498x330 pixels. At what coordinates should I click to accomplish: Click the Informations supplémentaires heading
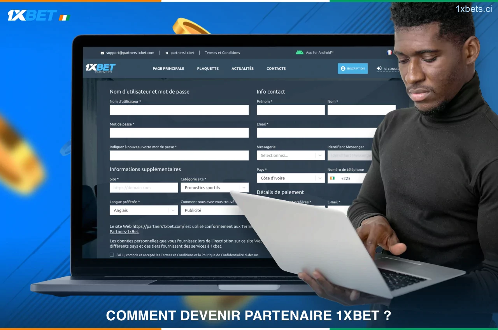[145, 169]
